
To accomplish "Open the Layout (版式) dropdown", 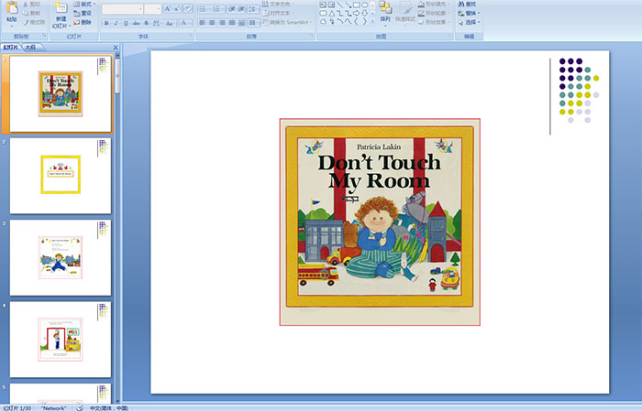I will coord(84,4).
